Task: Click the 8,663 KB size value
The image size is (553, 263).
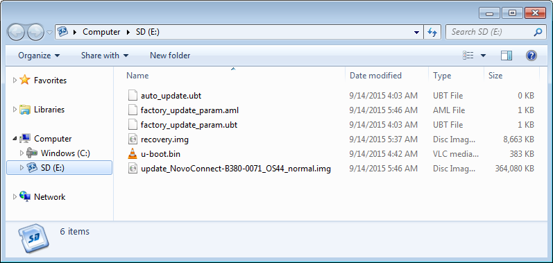Action: click(x=518, y=139)
